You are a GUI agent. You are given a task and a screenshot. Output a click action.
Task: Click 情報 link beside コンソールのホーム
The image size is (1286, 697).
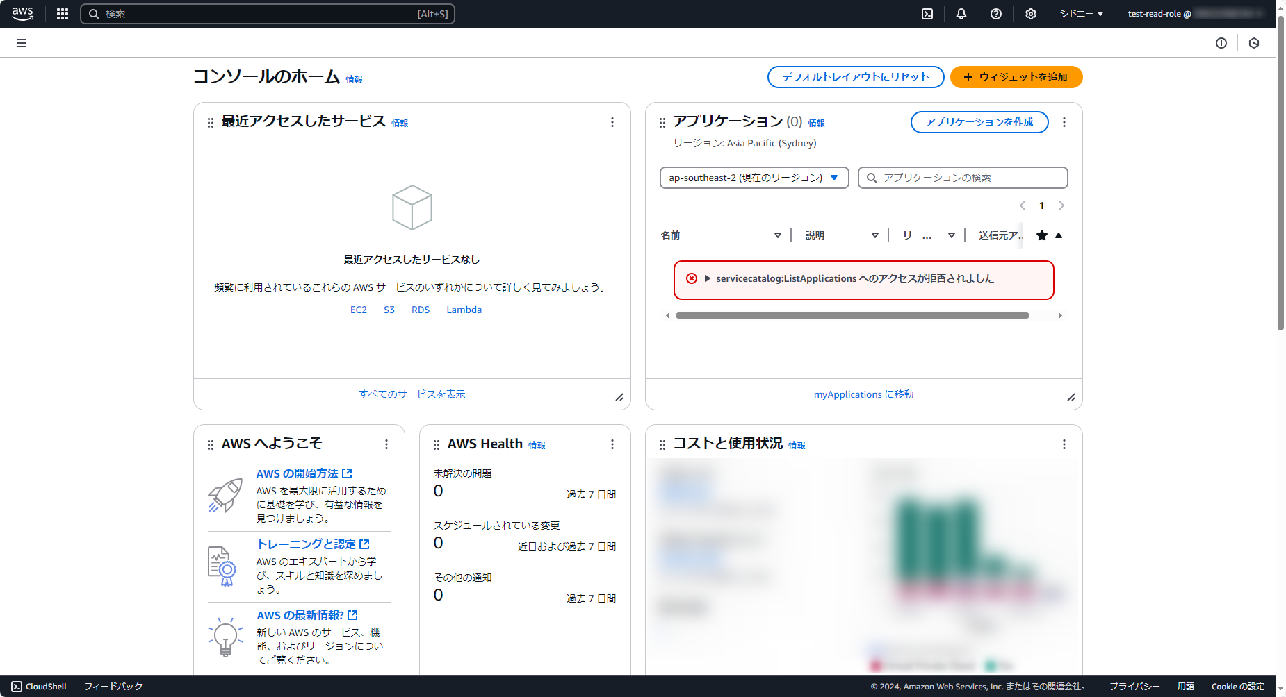click(355, 80)
